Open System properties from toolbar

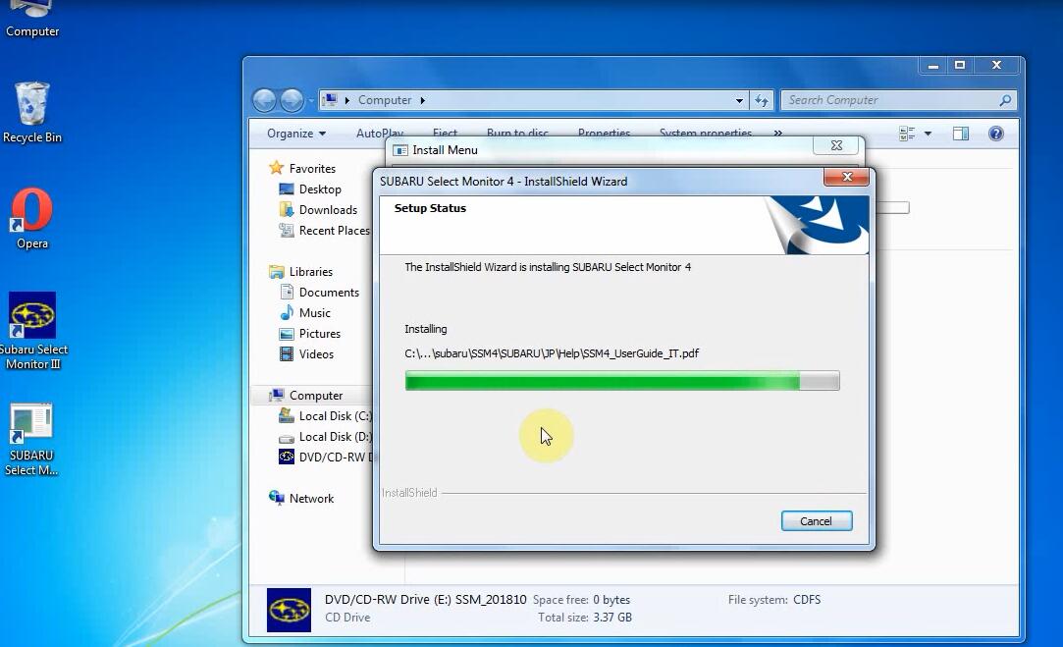coord(705,133)
